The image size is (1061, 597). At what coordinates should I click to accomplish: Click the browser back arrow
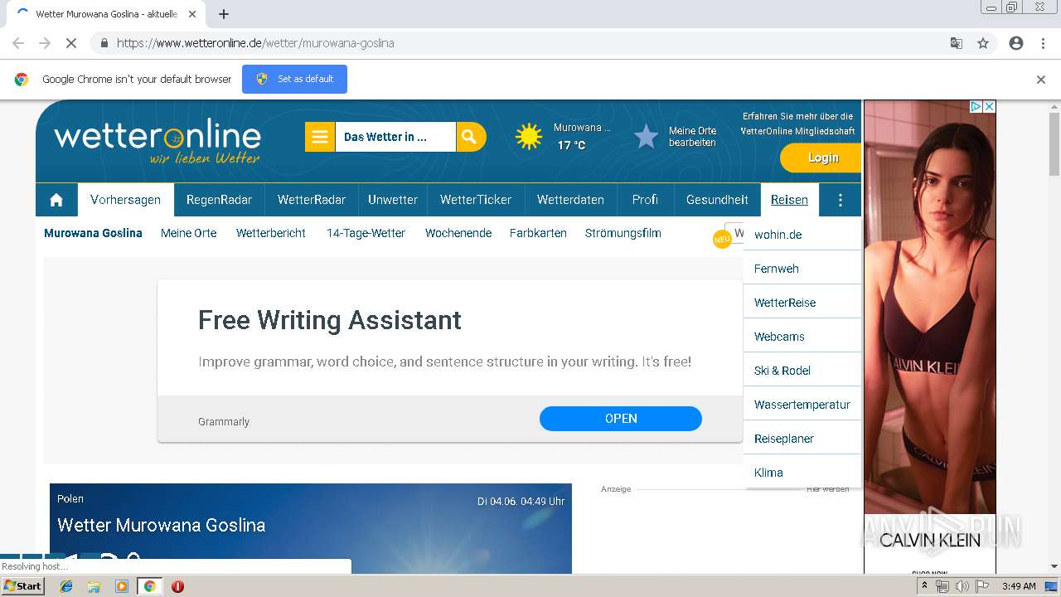tap(18, 43)
